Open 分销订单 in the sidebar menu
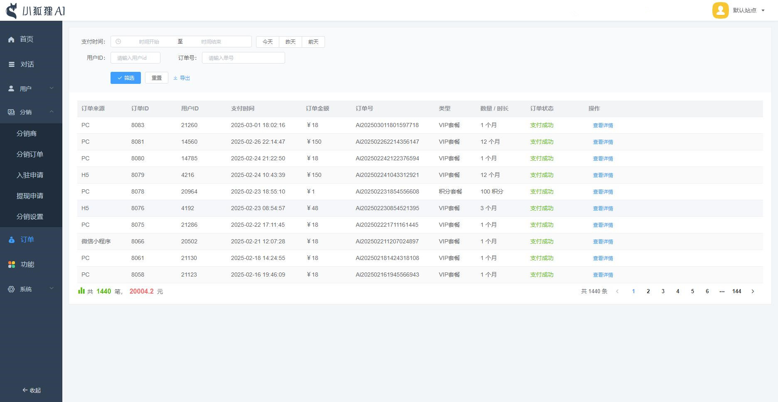The width and height of the screenshot is (778, 402). [x=30, y=154]
